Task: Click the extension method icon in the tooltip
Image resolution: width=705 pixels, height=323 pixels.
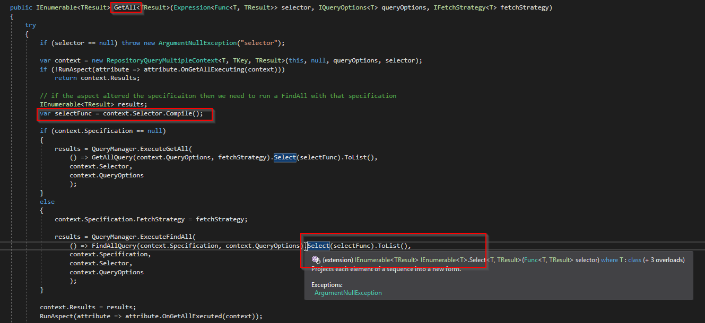Action: 316,259
